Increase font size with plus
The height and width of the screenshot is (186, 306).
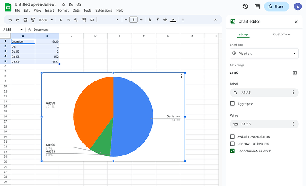[x=141, y=19]
